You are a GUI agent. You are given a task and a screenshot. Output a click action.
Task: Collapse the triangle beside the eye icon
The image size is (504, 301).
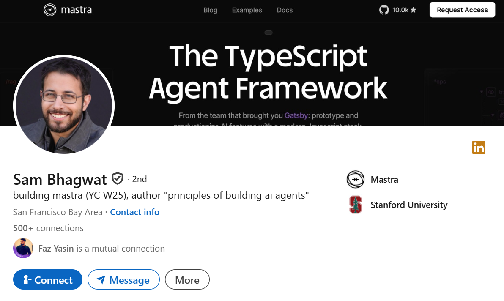pyautogui.click(x=482, y=92)
